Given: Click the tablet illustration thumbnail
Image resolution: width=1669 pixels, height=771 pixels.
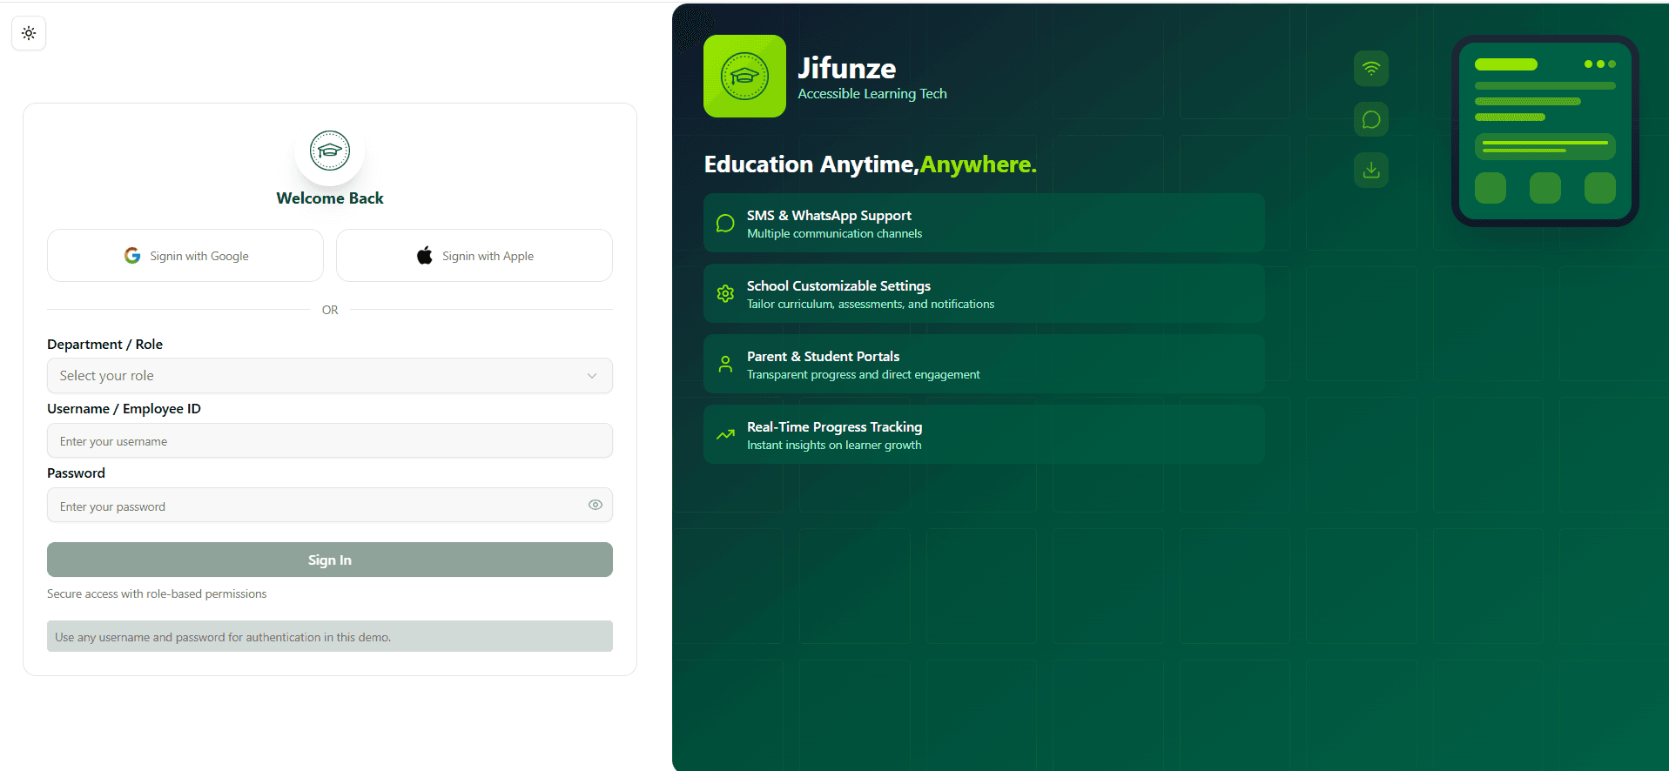Looking at the screenshot, I should (1544, 131).
